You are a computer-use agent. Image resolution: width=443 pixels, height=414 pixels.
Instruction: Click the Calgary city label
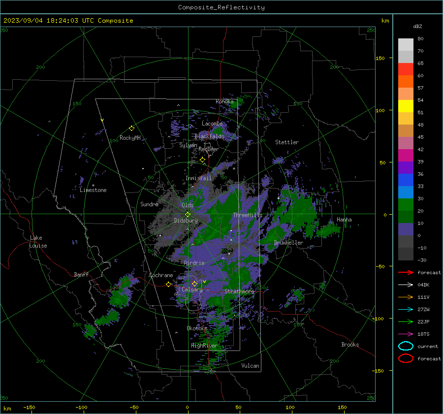[192, 289]
